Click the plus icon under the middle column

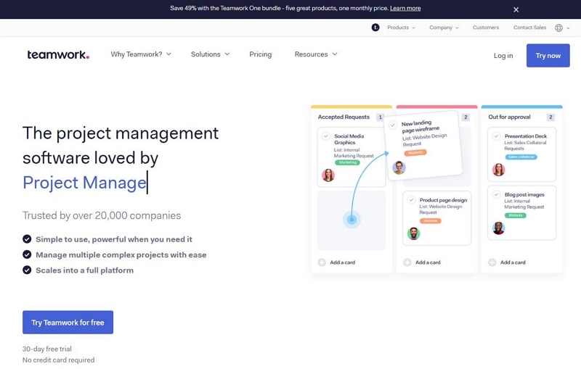(x=407, y=262)
